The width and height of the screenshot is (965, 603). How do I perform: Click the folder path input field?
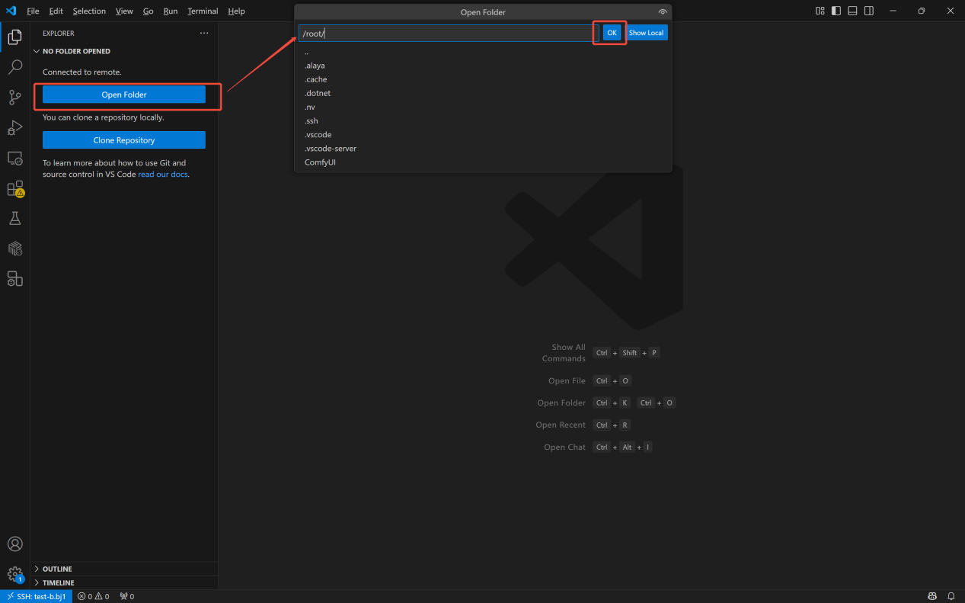tap(445, 33)
